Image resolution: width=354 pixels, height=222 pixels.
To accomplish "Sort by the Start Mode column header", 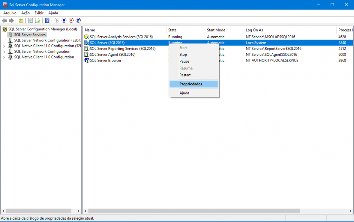I will click(x=225, y=30).
